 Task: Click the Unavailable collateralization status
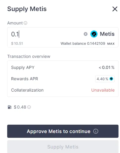click(103, 90)
